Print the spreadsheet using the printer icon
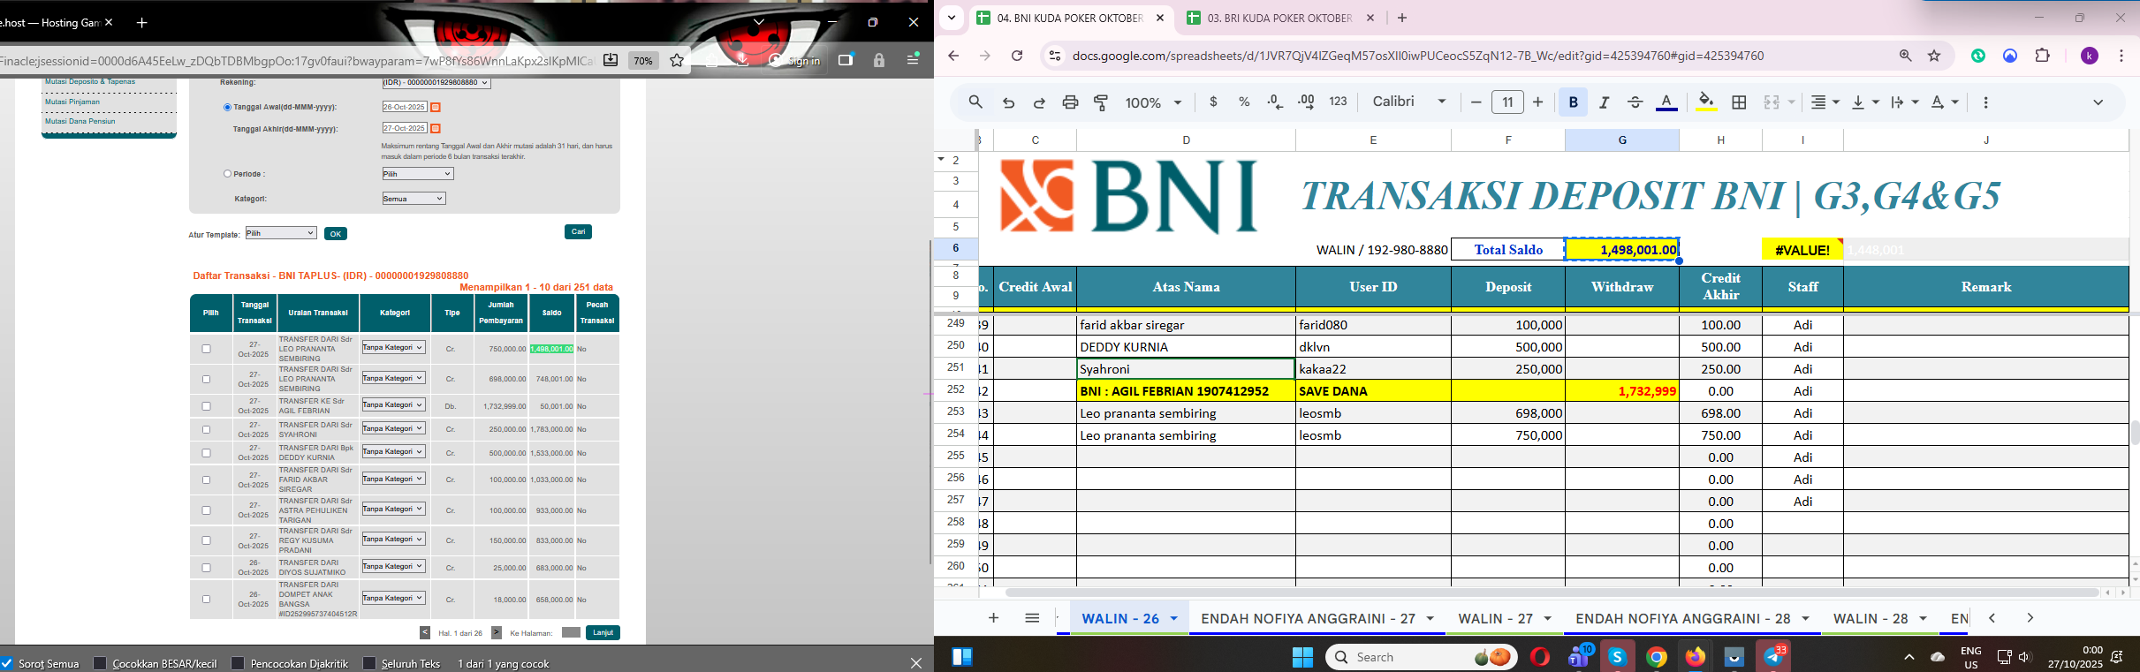This screenshot has width=2140, height=672. point(1070,102)
